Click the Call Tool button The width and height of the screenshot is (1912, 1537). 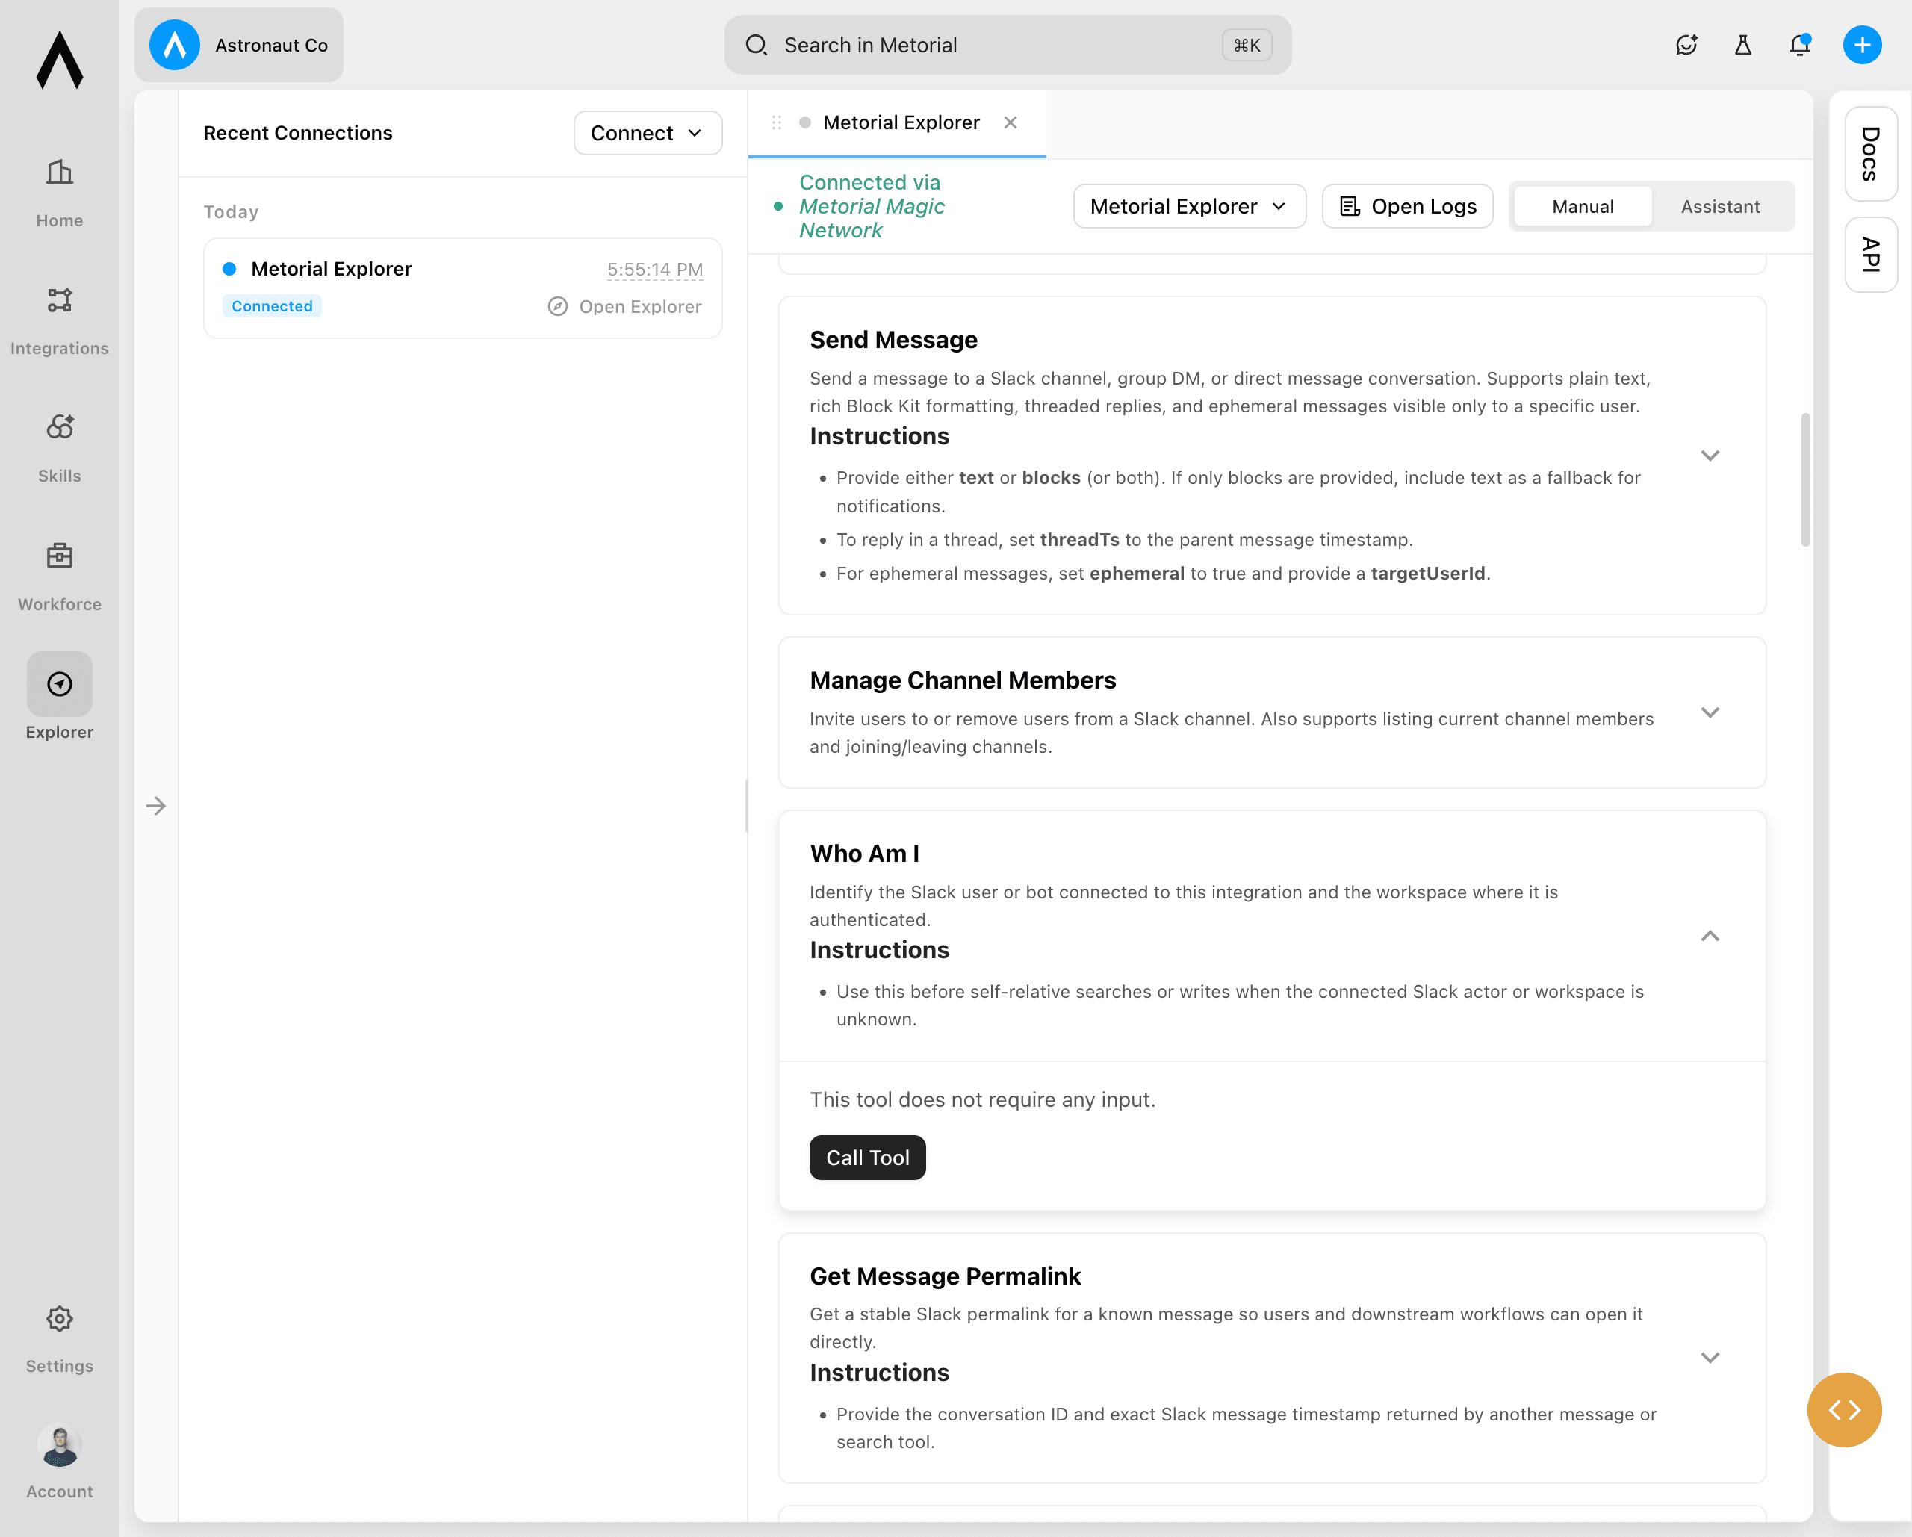[x=867, y=1158]
